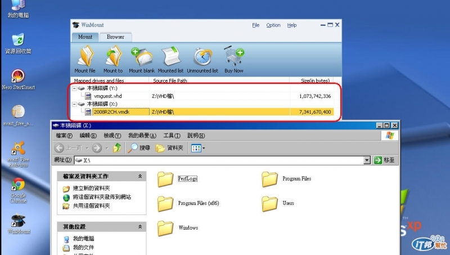The height and width of the screenshot is (255, 450).
Task: Click the Mount file icon in WinMount
Action: 85,56
